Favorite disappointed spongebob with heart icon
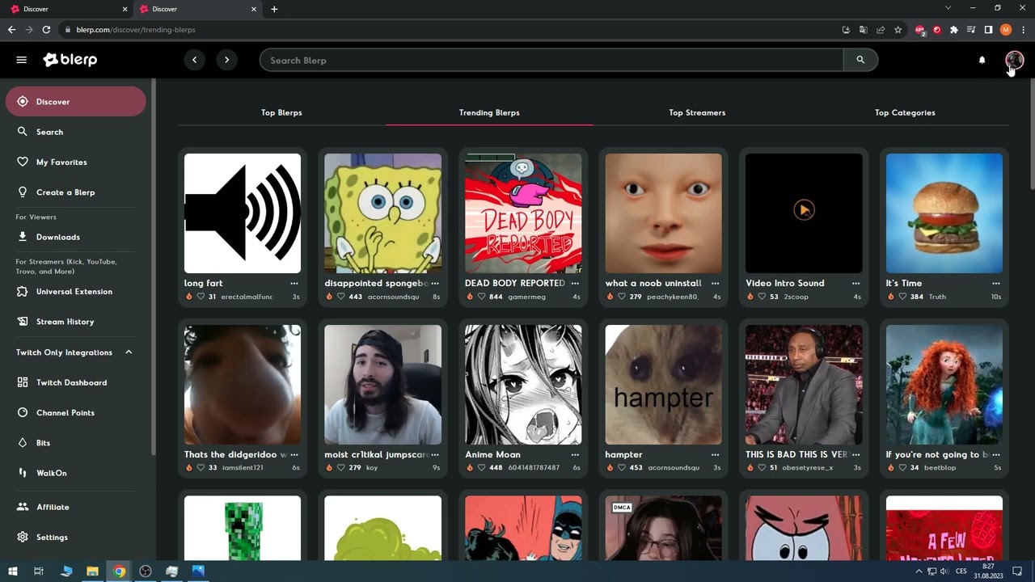This screenshot has width=1035, height=582. tap(341, 297)
